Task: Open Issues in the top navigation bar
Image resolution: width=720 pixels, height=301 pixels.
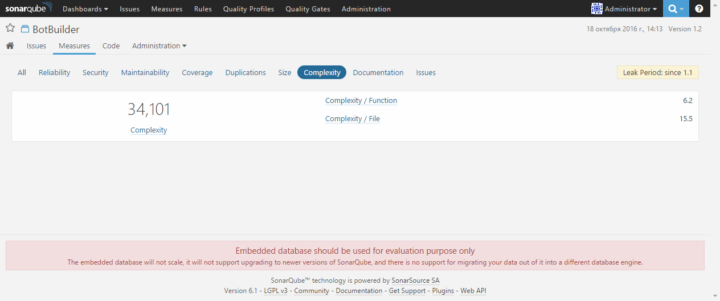Action: [x=129, y=9]
